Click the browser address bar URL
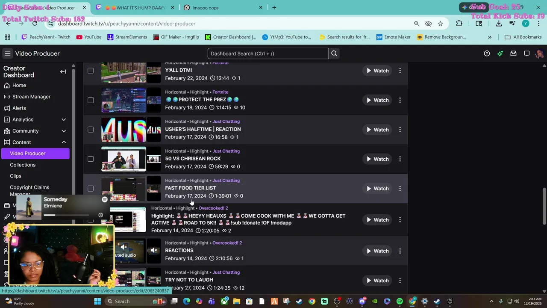Viewport: 547px width, 308px height. 127,24
